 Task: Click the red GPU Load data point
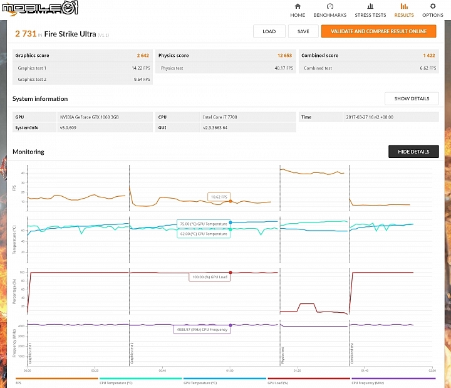(x=231, y=272)
